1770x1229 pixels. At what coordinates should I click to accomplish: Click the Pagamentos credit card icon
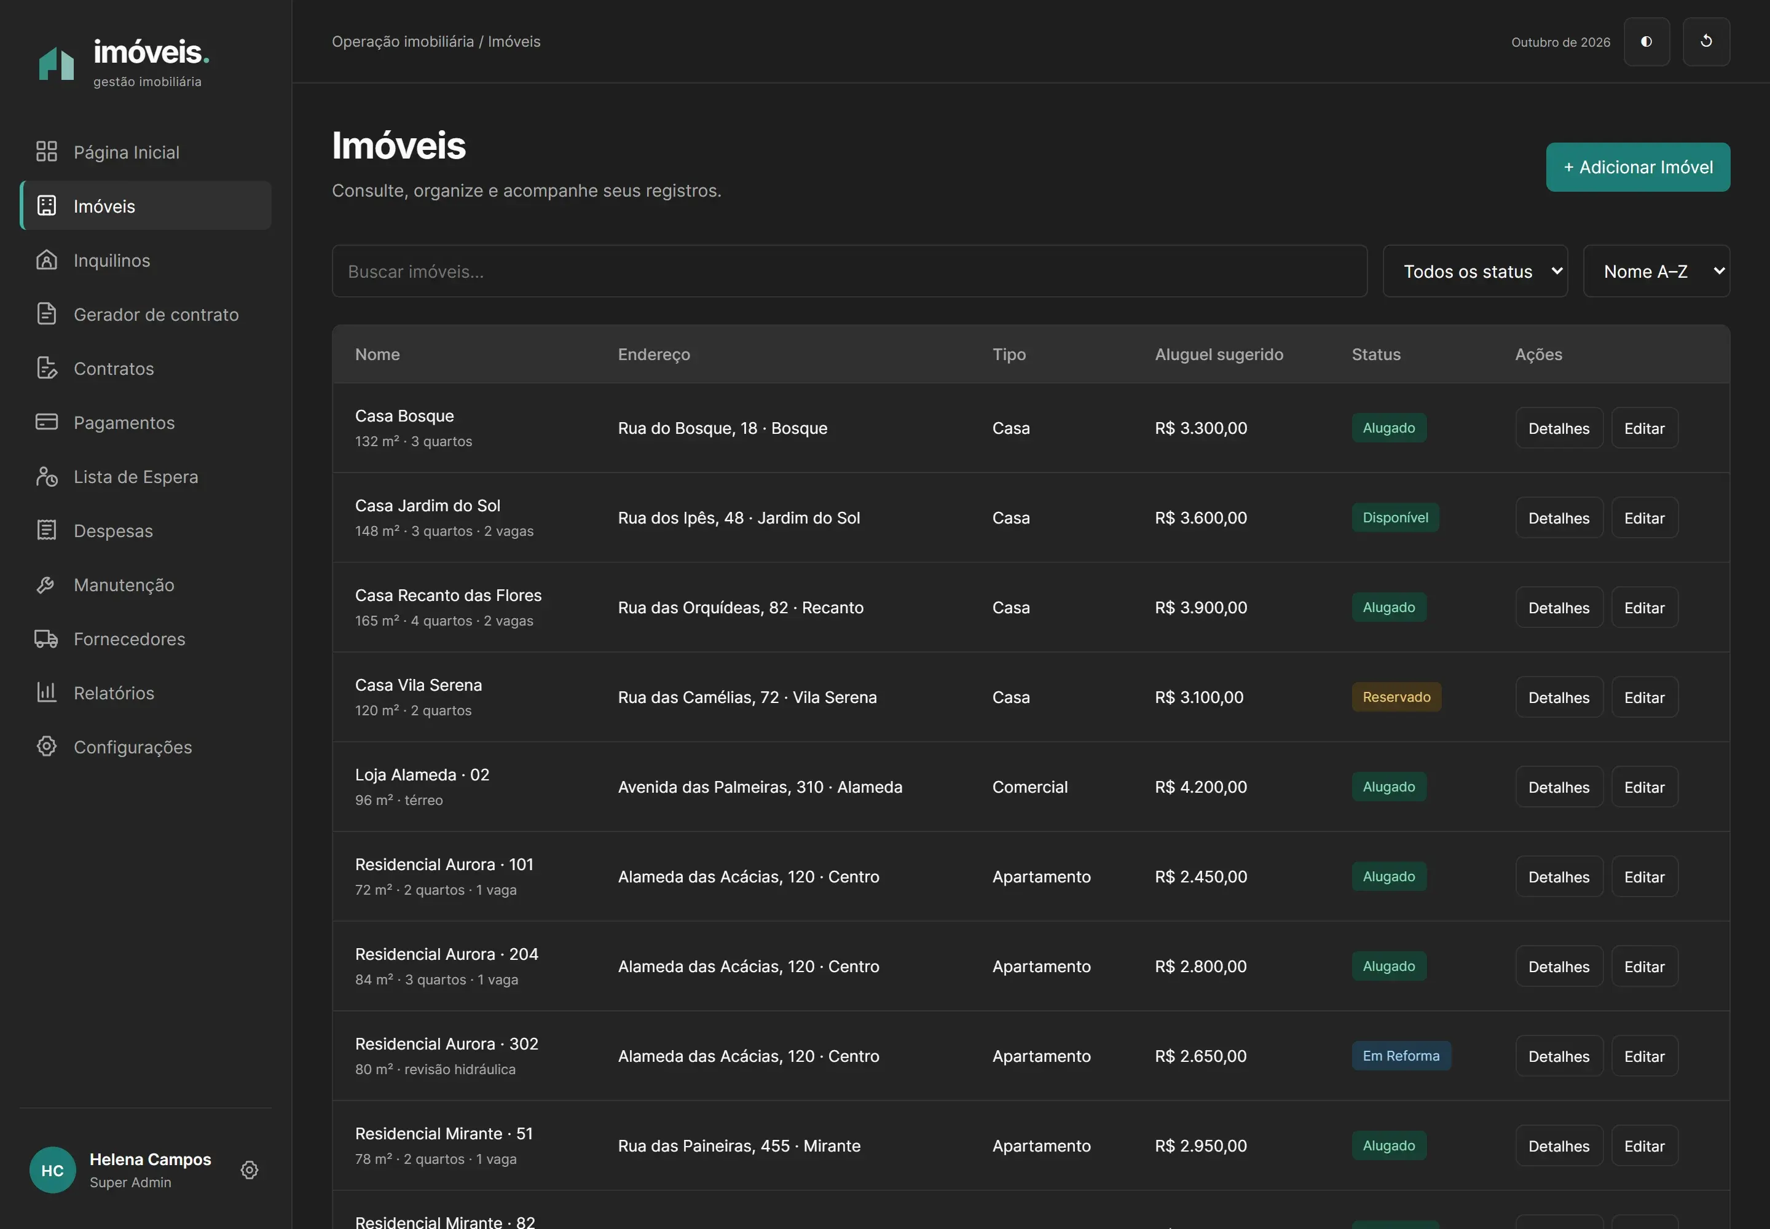pyautogui.click(x=46, y=422)
